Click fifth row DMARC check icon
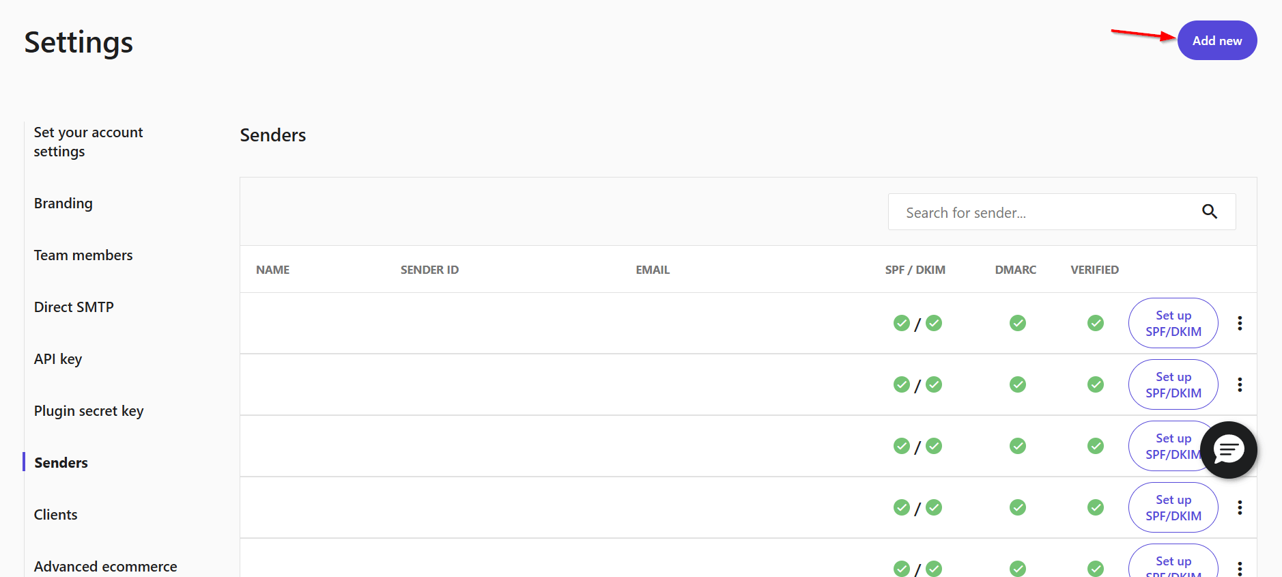Screen dimensions: 1282x577 (1018, 568)
